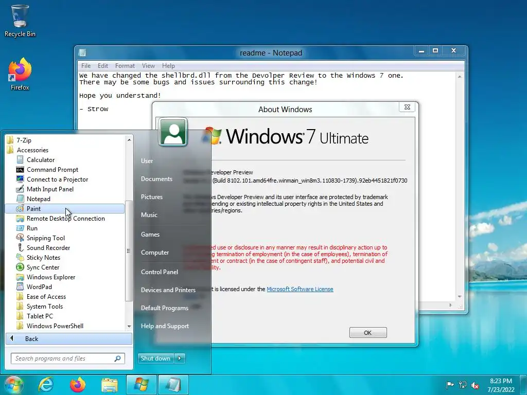Open Microsoft Software License link
The width and height of the screenshot is (527, 395).
(300, 289)
